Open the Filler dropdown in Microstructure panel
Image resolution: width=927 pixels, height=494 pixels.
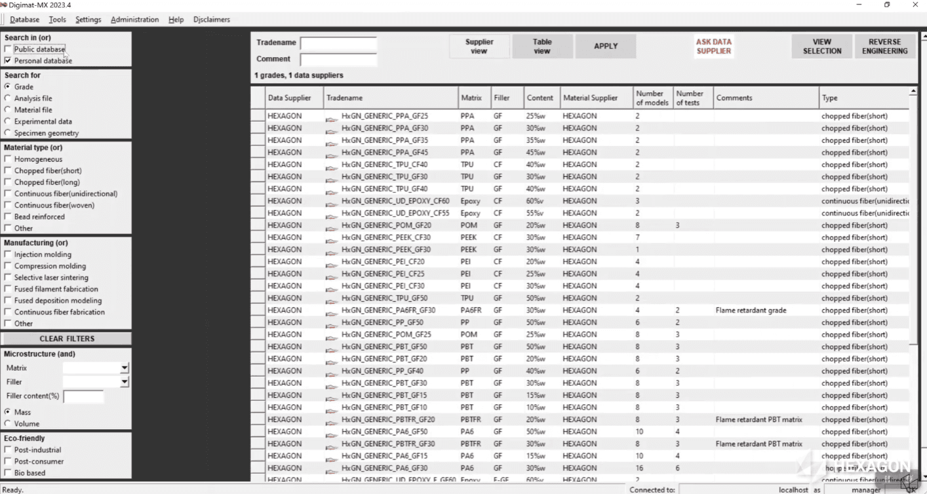pyautogui.click(x=123, y=381)
